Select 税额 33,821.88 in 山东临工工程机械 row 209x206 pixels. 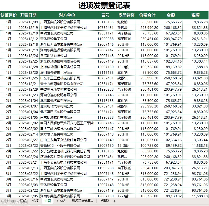[195, 78]
